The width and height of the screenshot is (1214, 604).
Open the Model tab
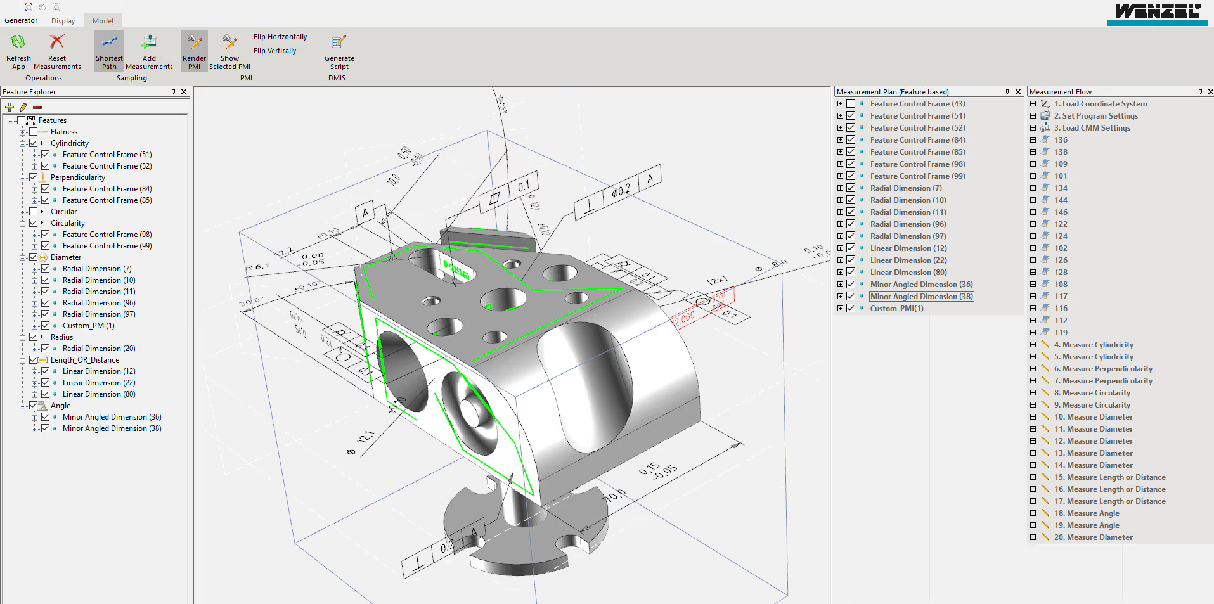[x=103, y=21]
